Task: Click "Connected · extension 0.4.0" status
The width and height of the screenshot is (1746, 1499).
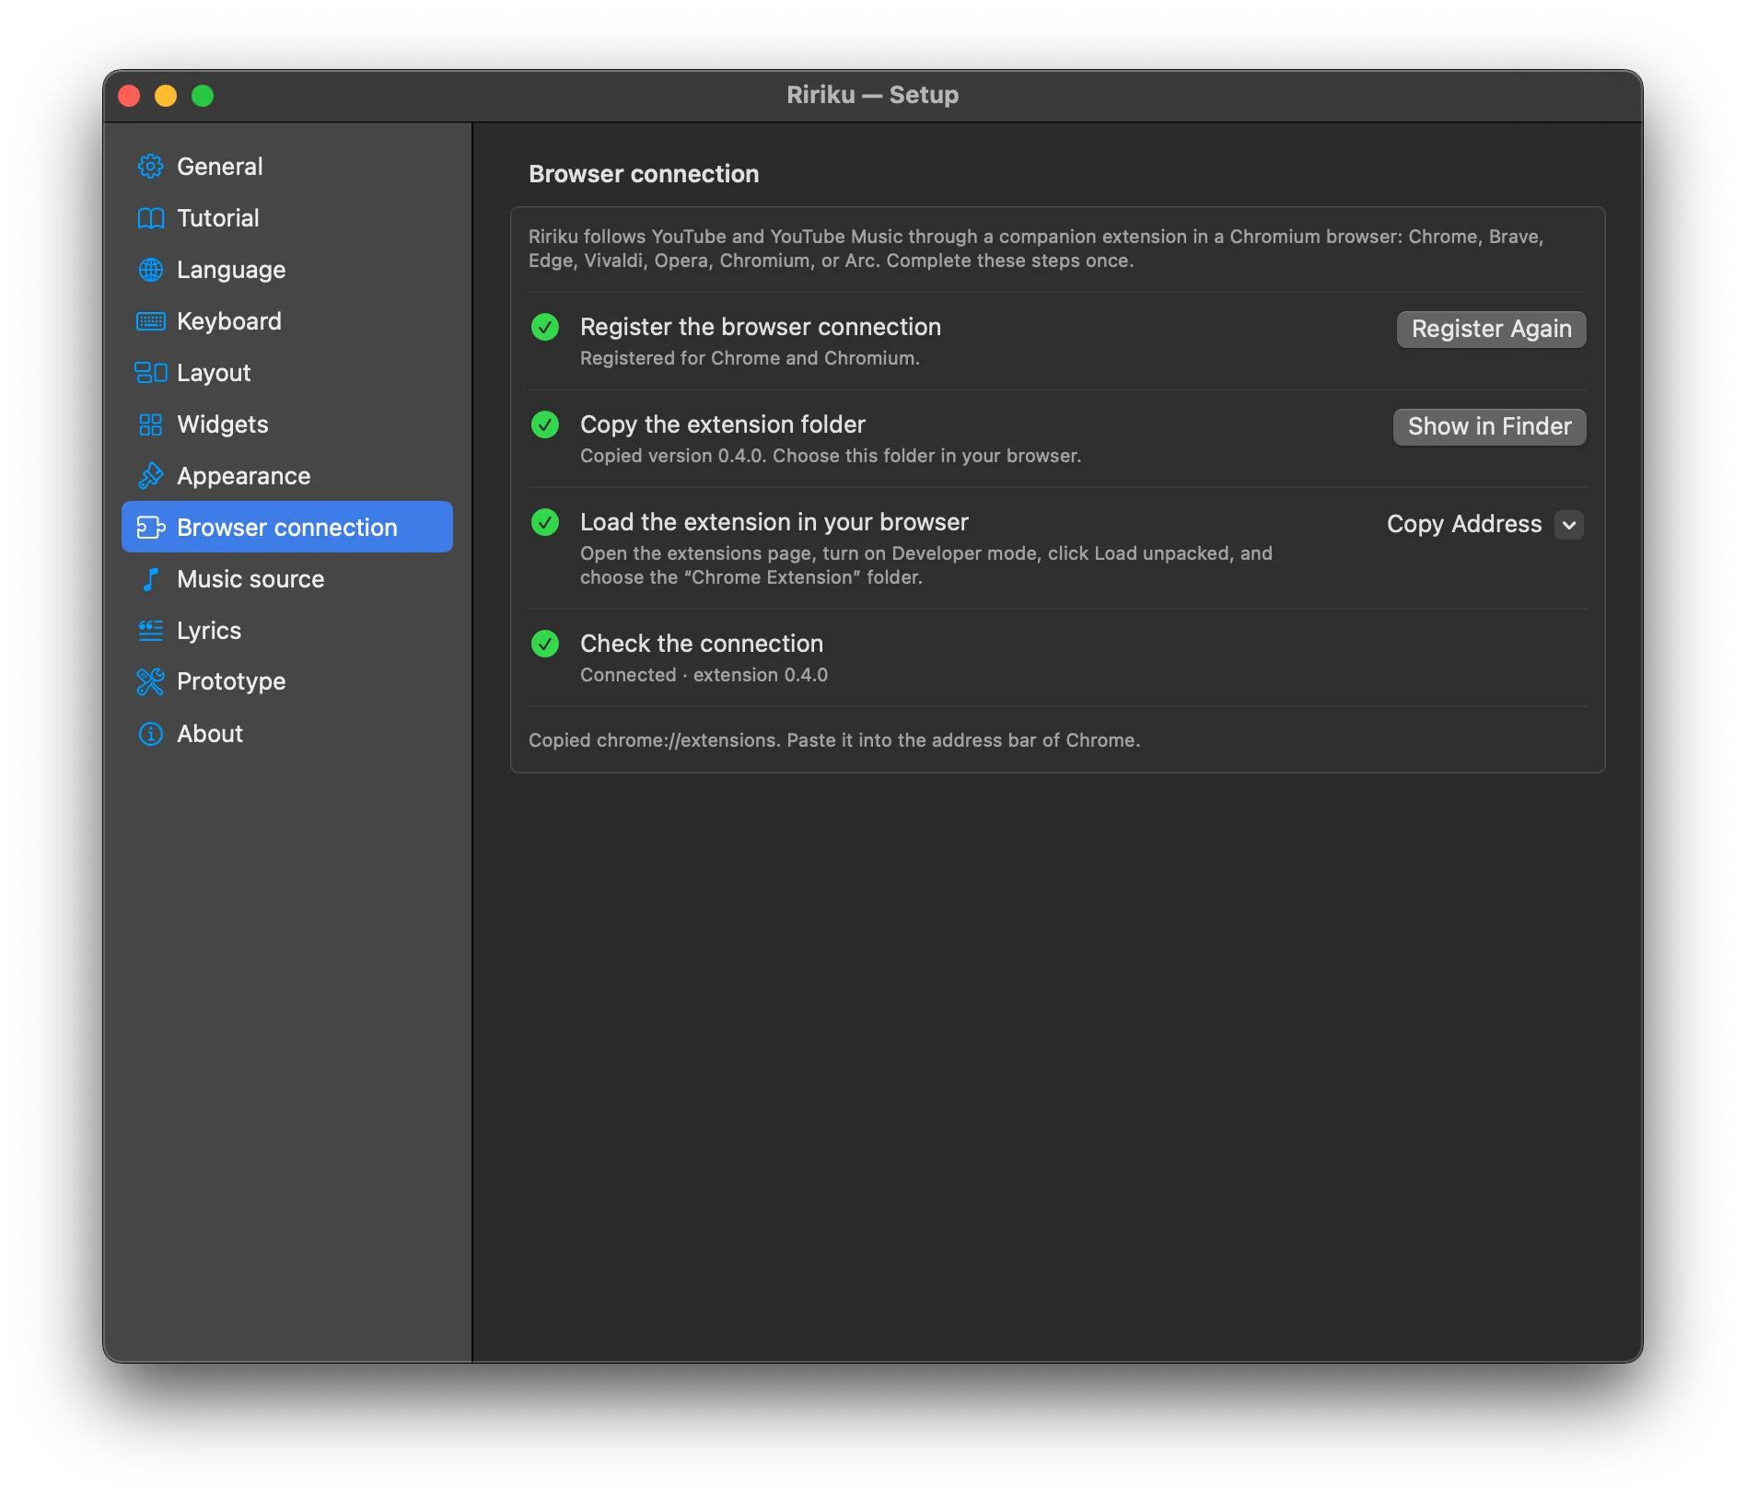Action: 704,675
